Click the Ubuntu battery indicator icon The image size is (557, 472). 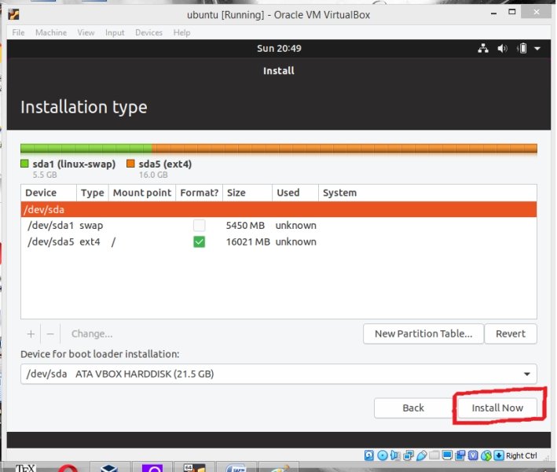[522, 48]
